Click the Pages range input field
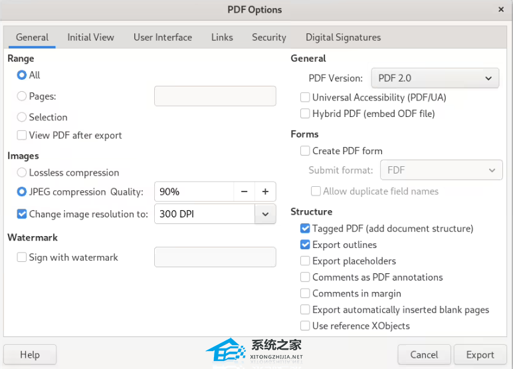This screenshot has height=369, width=513. click(215, 96)
